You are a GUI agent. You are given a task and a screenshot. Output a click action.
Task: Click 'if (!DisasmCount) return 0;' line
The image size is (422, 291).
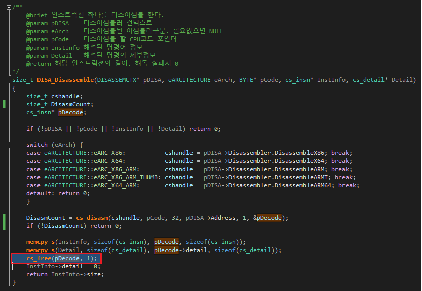[x=74, y=226]
